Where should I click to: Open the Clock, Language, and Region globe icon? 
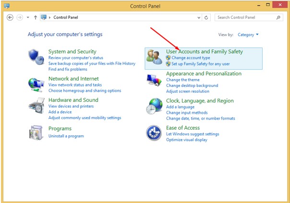pyautogui.click(x=154, y=106)
